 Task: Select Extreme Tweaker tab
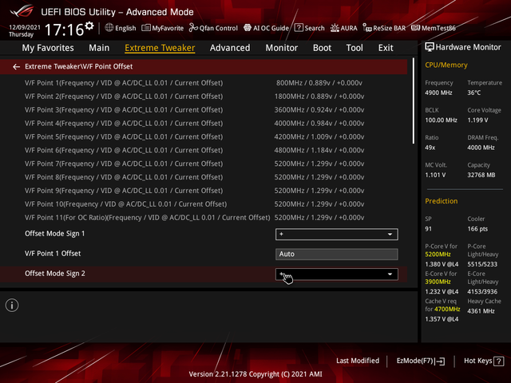click(160, 48)
